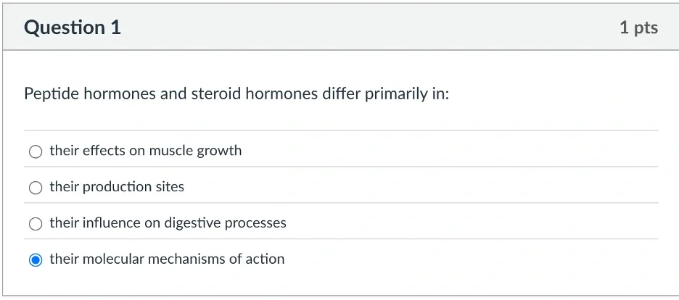Select the "their production sites" radio button
This screenshot has width=679, height=300.
pyautogui.click(x=36, y=188)
